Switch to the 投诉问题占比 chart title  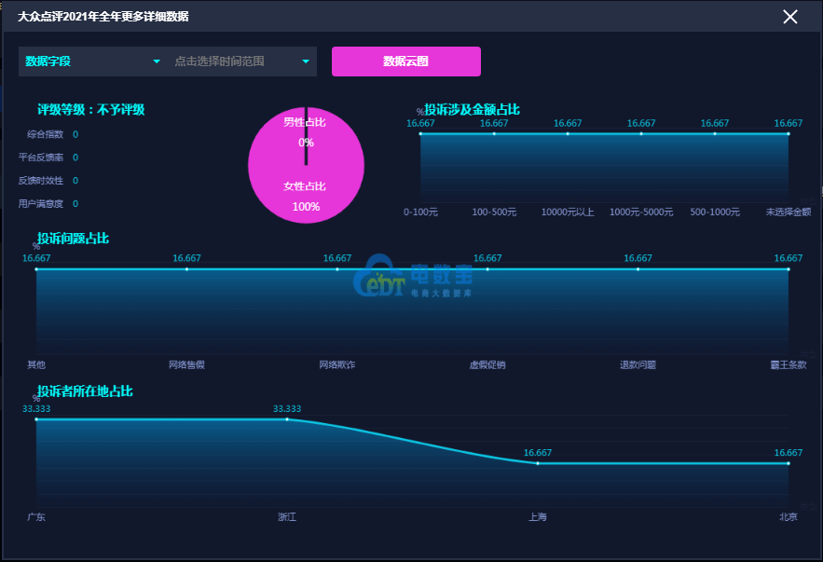[71, 239]
